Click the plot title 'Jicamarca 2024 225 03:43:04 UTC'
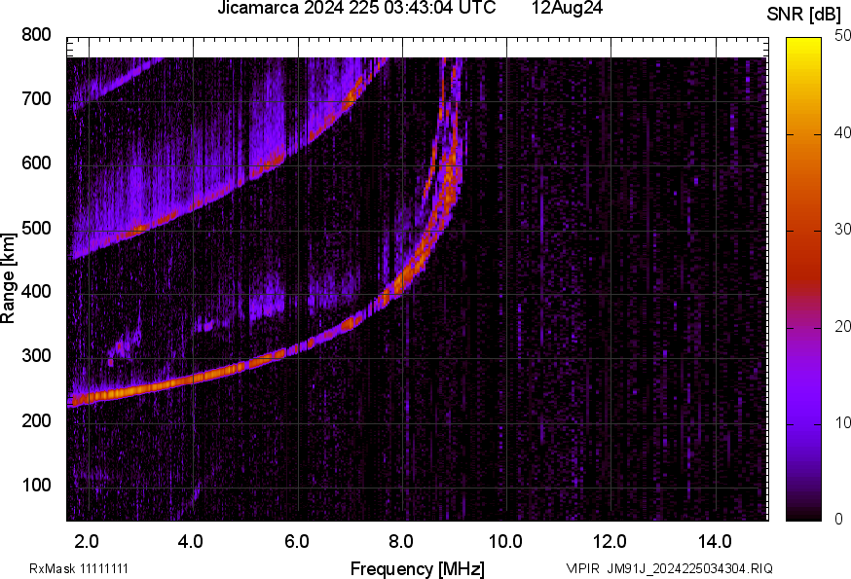Screen dimensions: 851x579 [x=356, y=8]
